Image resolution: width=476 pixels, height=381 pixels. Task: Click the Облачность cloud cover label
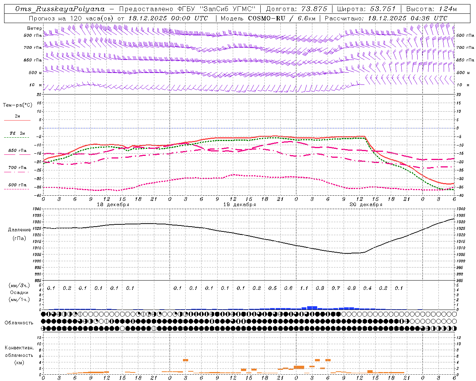pos(19,323)
